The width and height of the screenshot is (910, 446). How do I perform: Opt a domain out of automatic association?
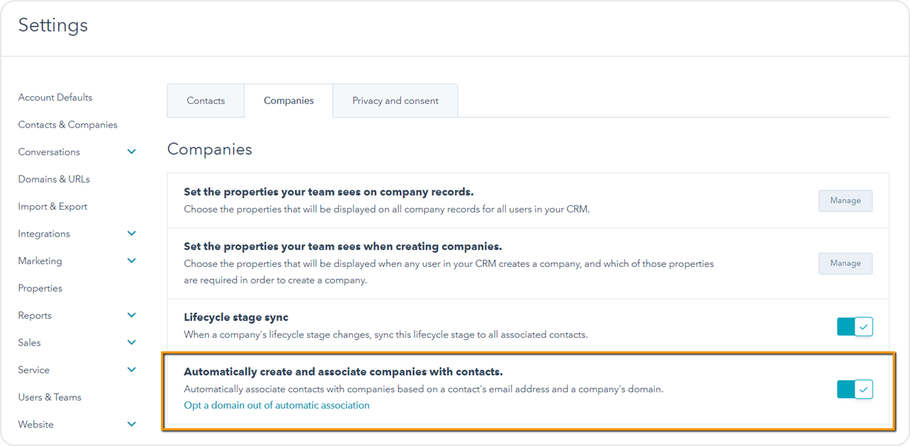276,405
